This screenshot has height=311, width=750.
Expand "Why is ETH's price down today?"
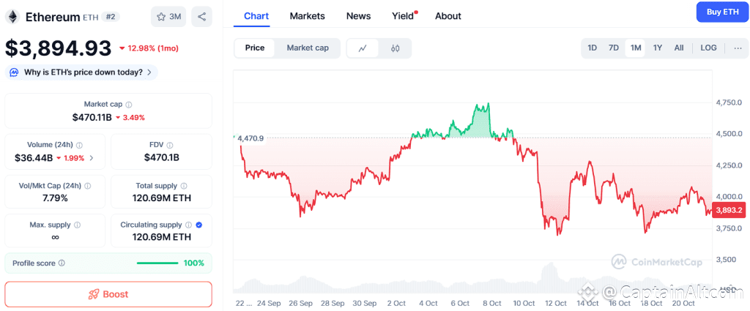[81, 72]
